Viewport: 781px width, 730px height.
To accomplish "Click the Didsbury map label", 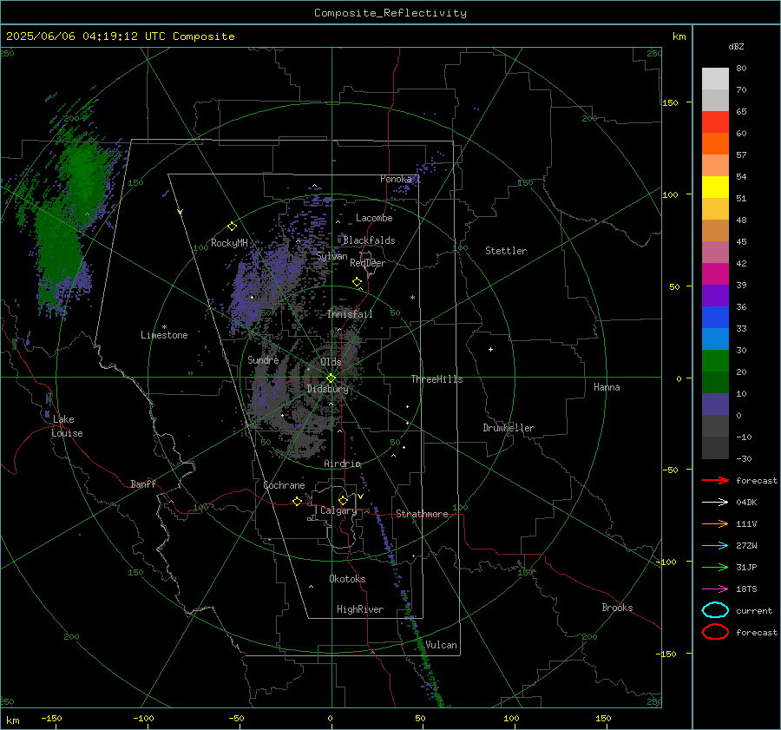I will [x=327, y=389].
